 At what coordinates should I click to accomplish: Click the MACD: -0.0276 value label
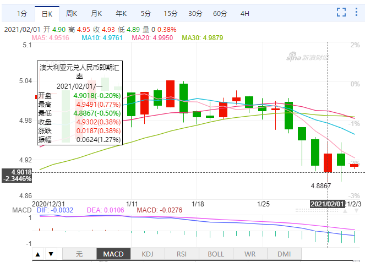coord(160,210)
